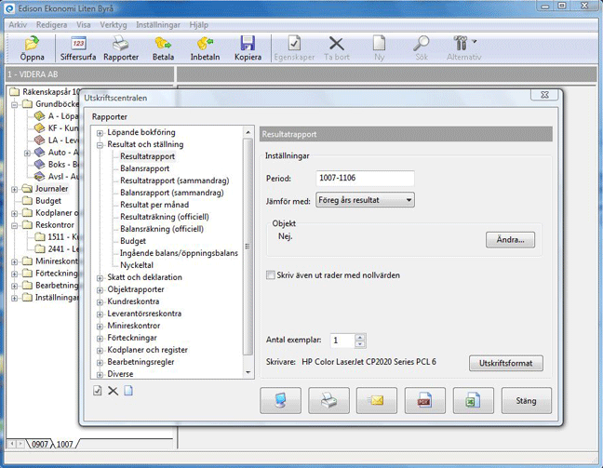Open Rapporter printer toolbar icon
The image size is (603, 468).
point(121,48)
